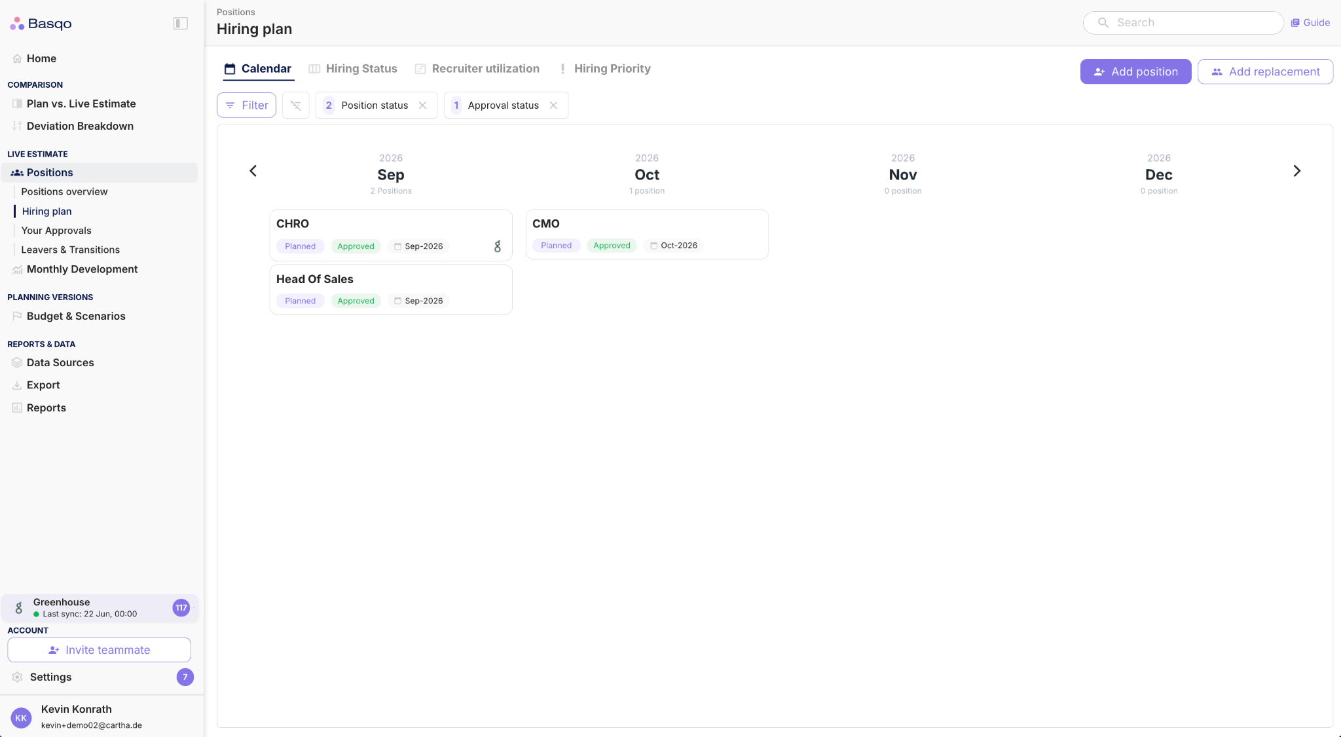The image size is (1341, 737).
Task: Open Deviation Breakdown page
Action: point(80,126)
